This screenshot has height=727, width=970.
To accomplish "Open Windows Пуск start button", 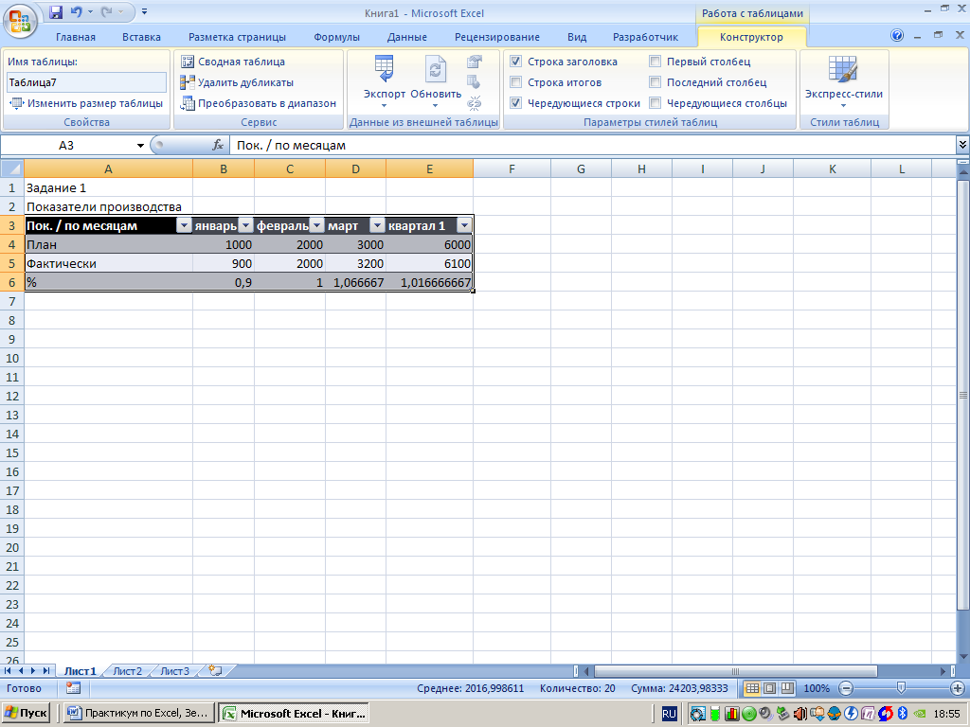I will point(26,714).
